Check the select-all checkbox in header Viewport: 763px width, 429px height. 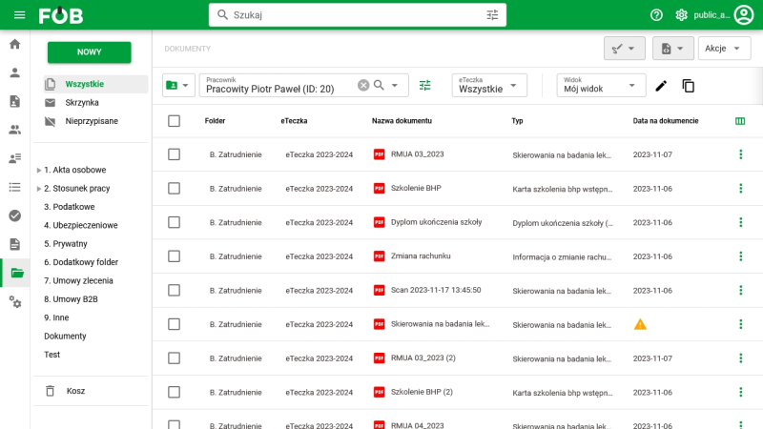pyautogui.click(x=174, y=121)
